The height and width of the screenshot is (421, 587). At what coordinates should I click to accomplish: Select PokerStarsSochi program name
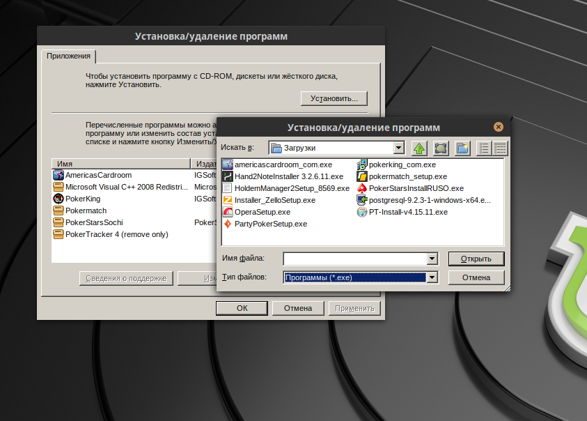click(x=94, y=222)
